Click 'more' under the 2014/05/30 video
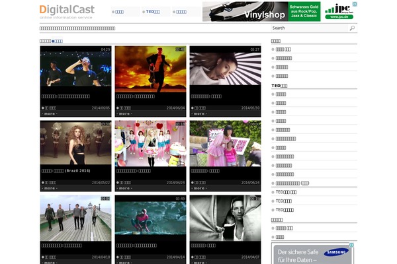397x264 pixels. [x=199, y=114]
